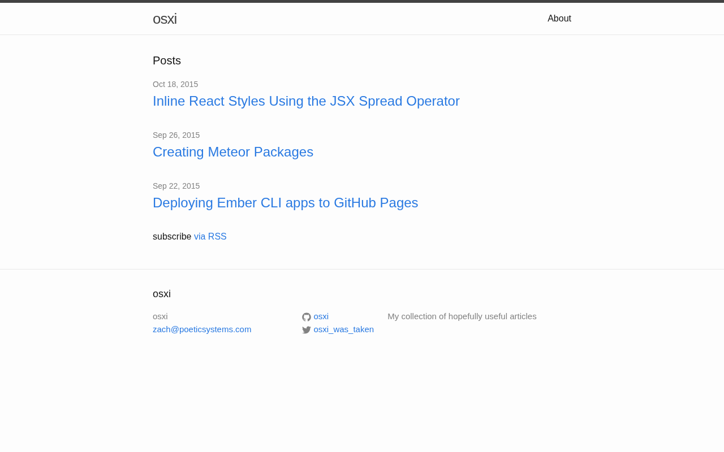Click the zach@poeticsystems.com email link
Screen dimensions: 724x452
(x=202, y=329)
